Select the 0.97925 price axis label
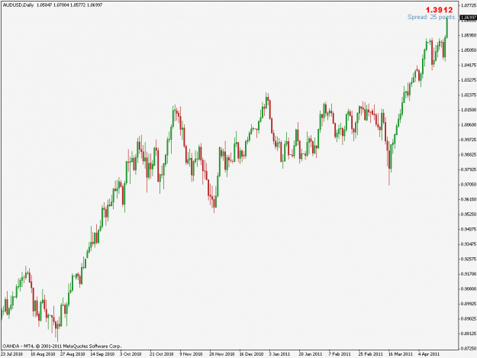The image size is (477, 358). click(469, 169)
